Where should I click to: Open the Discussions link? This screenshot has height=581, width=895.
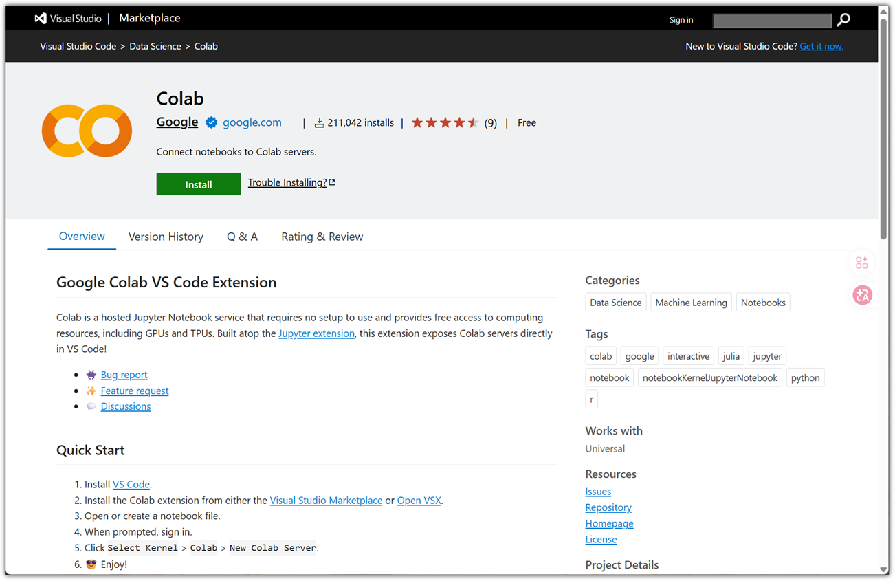click(x=126, y=406)
